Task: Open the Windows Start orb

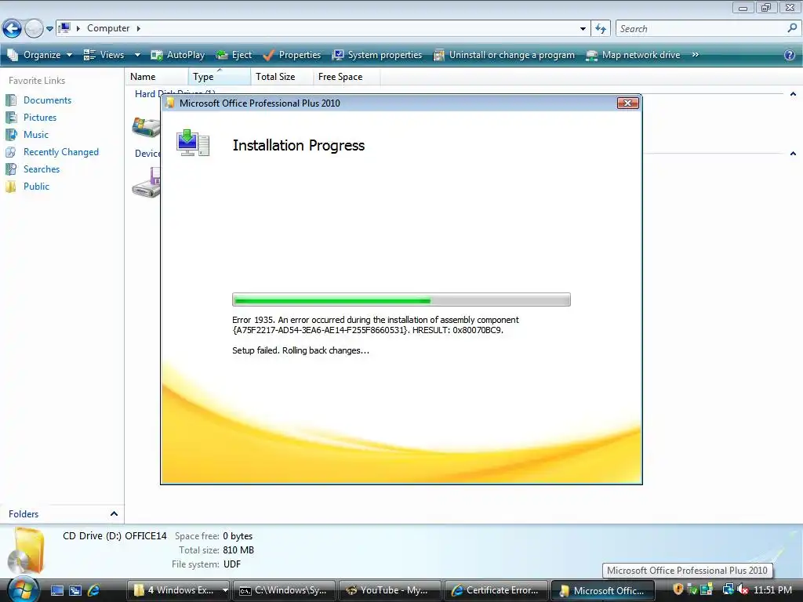Action: (23, 589)
